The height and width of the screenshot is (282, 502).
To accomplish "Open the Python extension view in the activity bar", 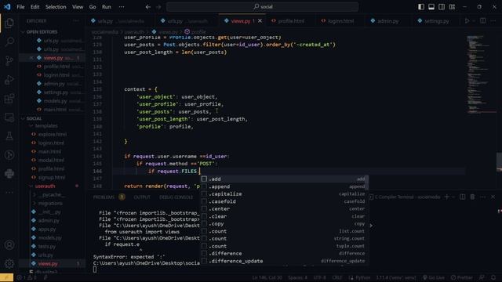I will 9,174.
